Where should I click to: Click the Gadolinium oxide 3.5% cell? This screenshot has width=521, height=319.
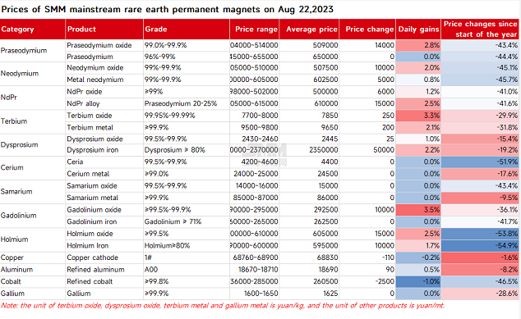point(418,210)
